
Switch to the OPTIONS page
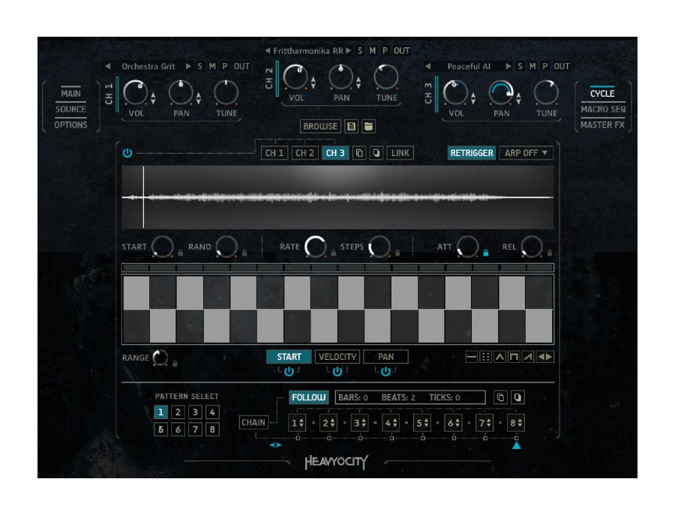click(x=70, y=124)
